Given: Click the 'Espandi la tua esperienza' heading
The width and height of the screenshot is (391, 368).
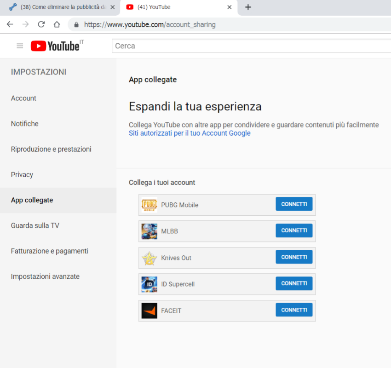Looking at the screenshot, I should click(x=195, y=106).
